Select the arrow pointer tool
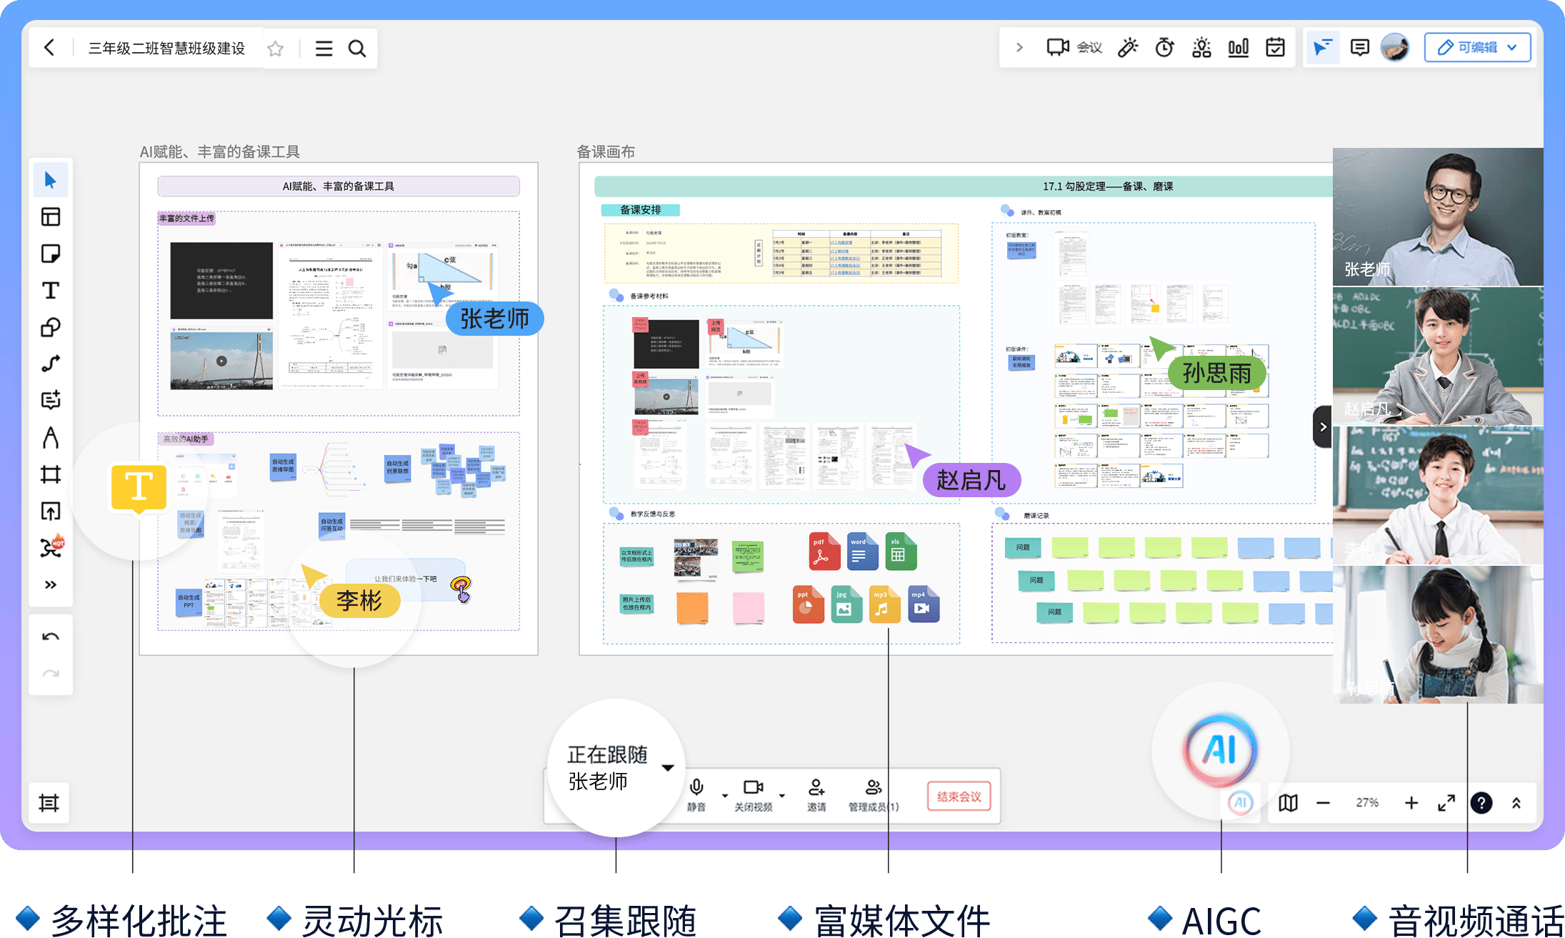The image size is (1565, 938). pyautogui.click(x=50, y=179)
